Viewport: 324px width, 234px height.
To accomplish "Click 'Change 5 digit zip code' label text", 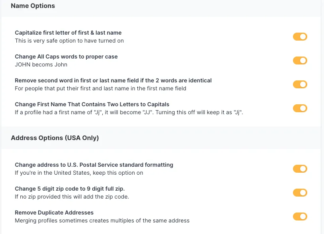I will coord(72,189).
